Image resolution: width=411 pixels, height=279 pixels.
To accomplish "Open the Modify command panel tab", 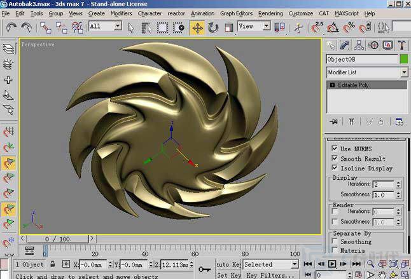I will (x=345, y=45).
